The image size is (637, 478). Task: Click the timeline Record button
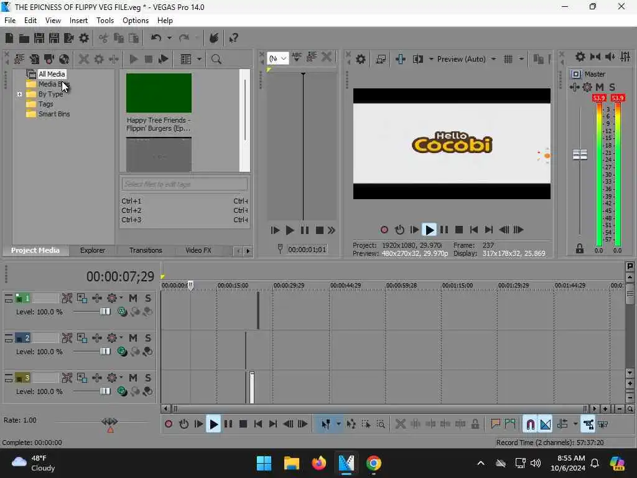(x=169, y=424)
